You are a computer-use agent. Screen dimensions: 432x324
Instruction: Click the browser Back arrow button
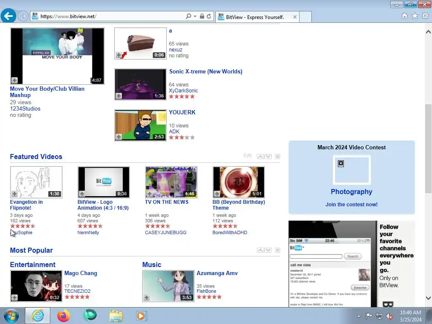pyautogui.click(x=8, y=16)
